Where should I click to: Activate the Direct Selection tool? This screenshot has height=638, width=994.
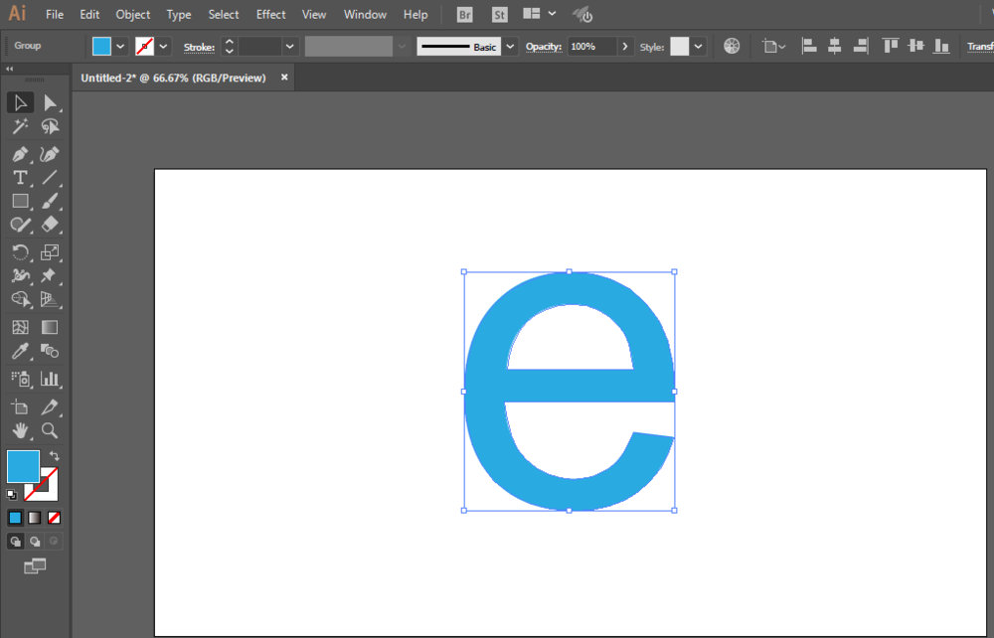(x=50, y=102)
